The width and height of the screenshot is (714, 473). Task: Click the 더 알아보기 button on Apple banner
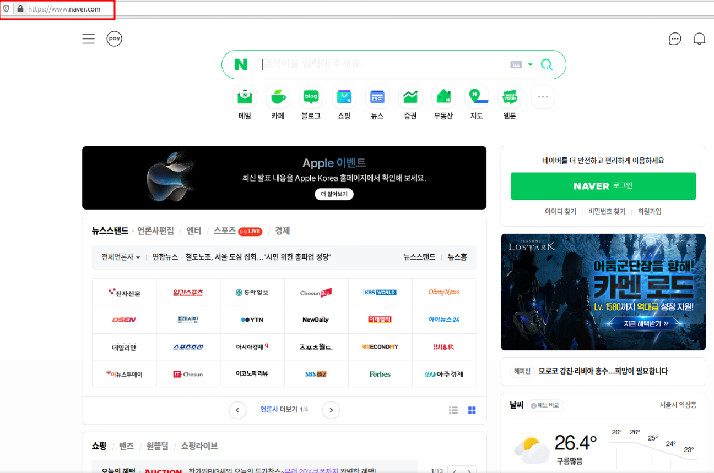point(334,194)
